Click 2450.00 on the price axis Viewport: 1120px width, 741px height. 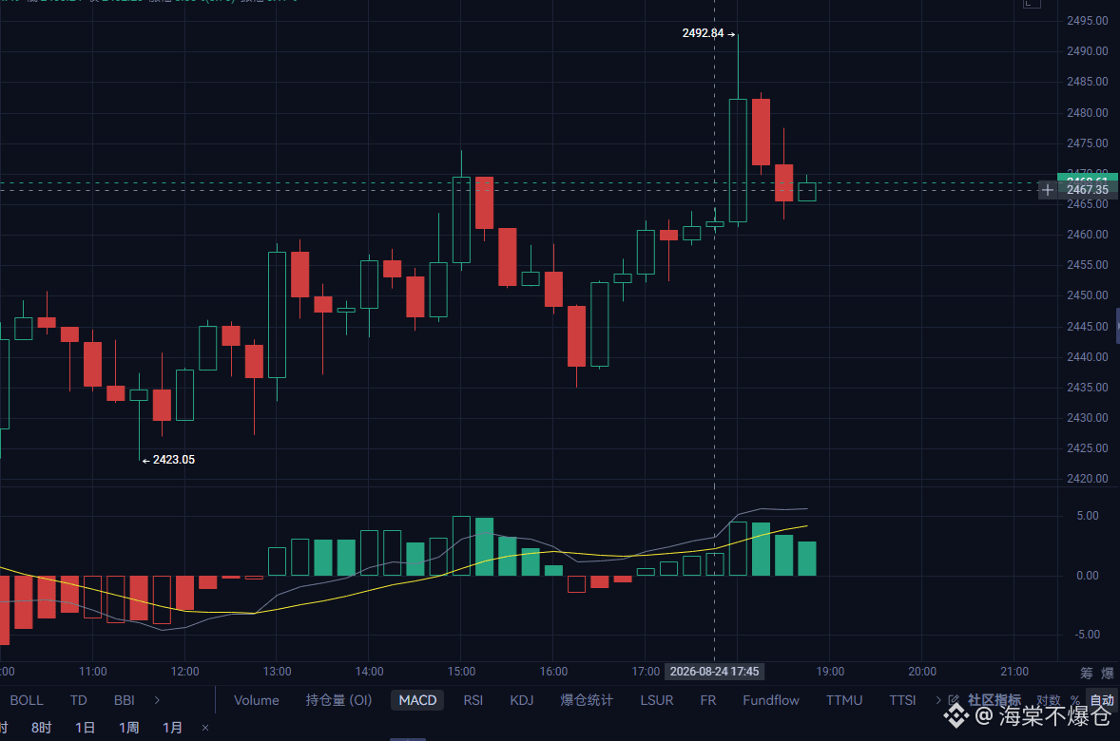coord(1087,295)
